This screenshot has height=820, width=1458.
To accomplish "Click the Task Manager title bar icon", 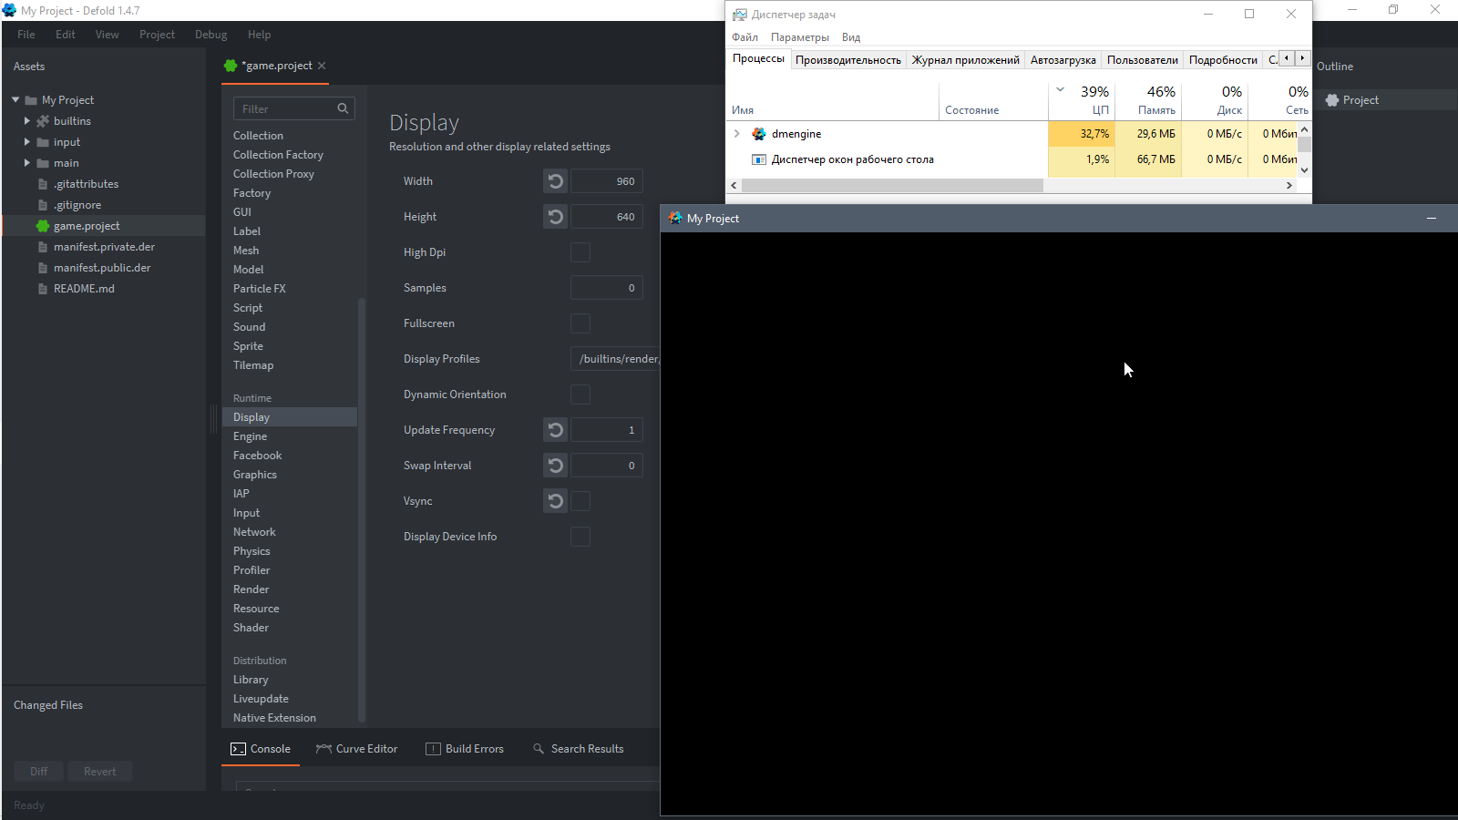I will pyautogui.click(x=740, y=15).
